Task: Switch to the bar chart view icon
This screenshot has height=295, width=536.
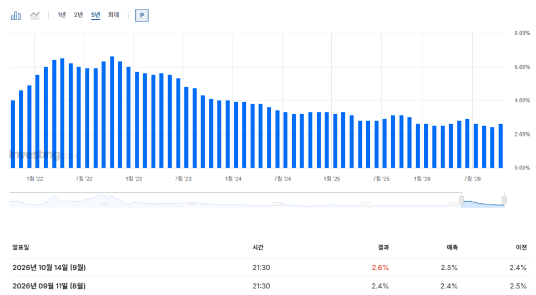Action: [16, 16]
